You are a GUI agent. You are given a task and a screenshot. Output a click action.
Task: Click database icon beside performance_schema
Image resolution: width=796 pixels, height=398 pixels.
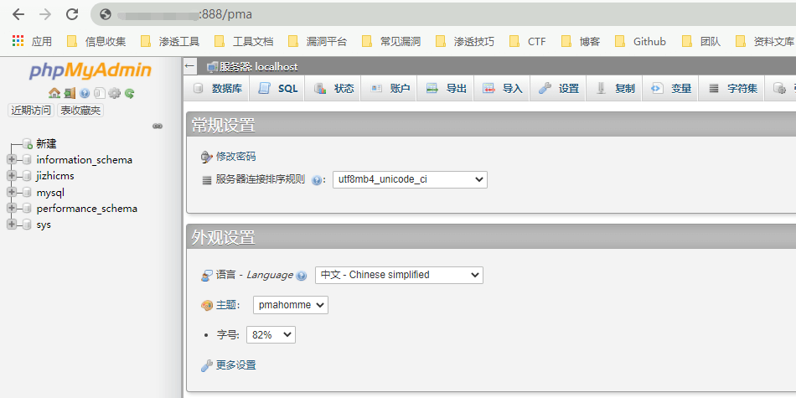pyautogui.click(x=28, y=209)
